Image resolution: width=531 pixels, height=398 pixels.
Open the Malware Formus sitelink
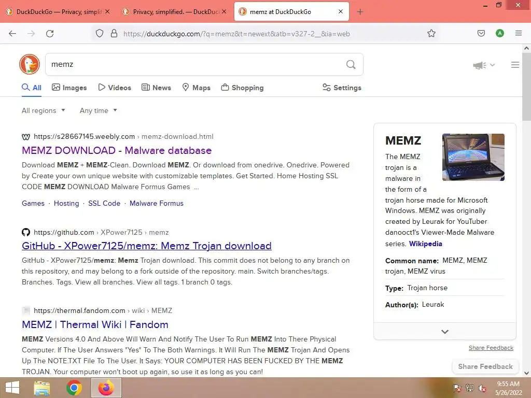coord(157,203)
